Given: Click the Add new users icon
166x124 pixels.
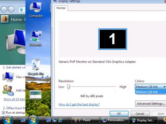Looking at the screenshot, I should pyautogui.click(x=8, y=90).
